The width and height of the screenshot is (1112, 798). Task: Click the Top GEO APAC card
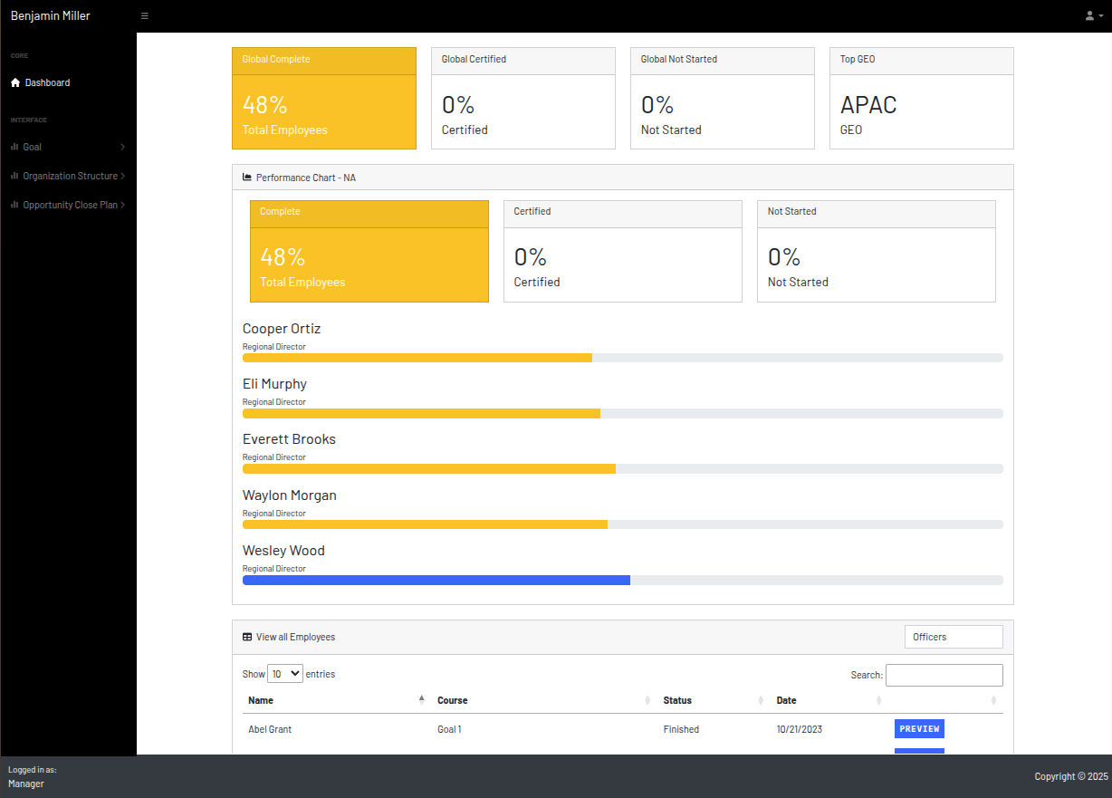922,98
